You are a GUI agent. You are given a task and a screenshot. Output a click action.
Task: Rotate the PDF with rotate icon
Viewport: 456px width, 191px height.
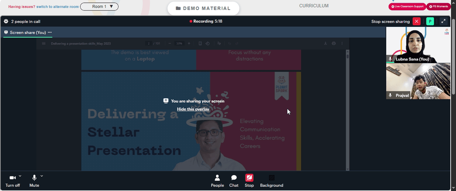click(207, 44)
